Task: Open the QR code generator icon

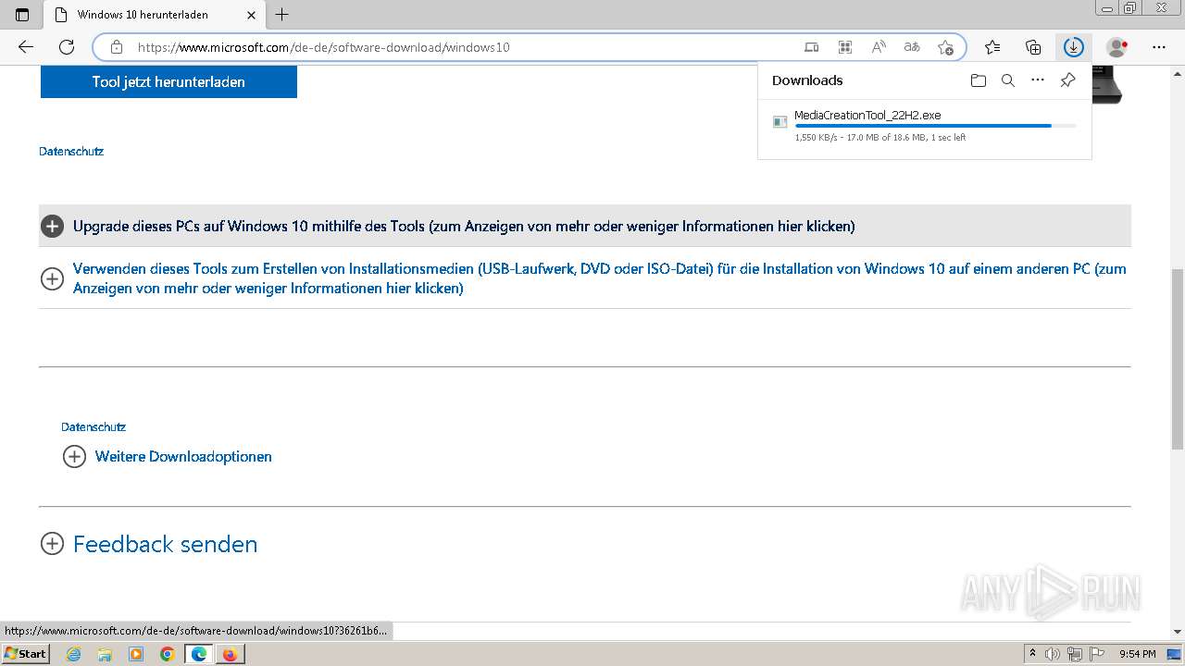Action: [x=845, y=47]
